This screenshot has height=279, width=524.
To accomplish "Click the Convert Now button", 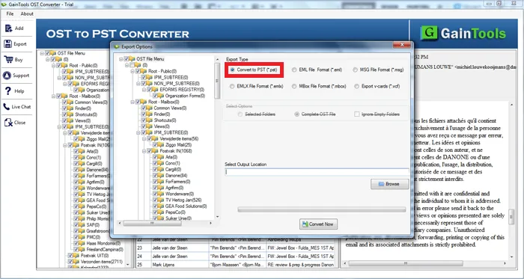I will click(x=318, y=224).
